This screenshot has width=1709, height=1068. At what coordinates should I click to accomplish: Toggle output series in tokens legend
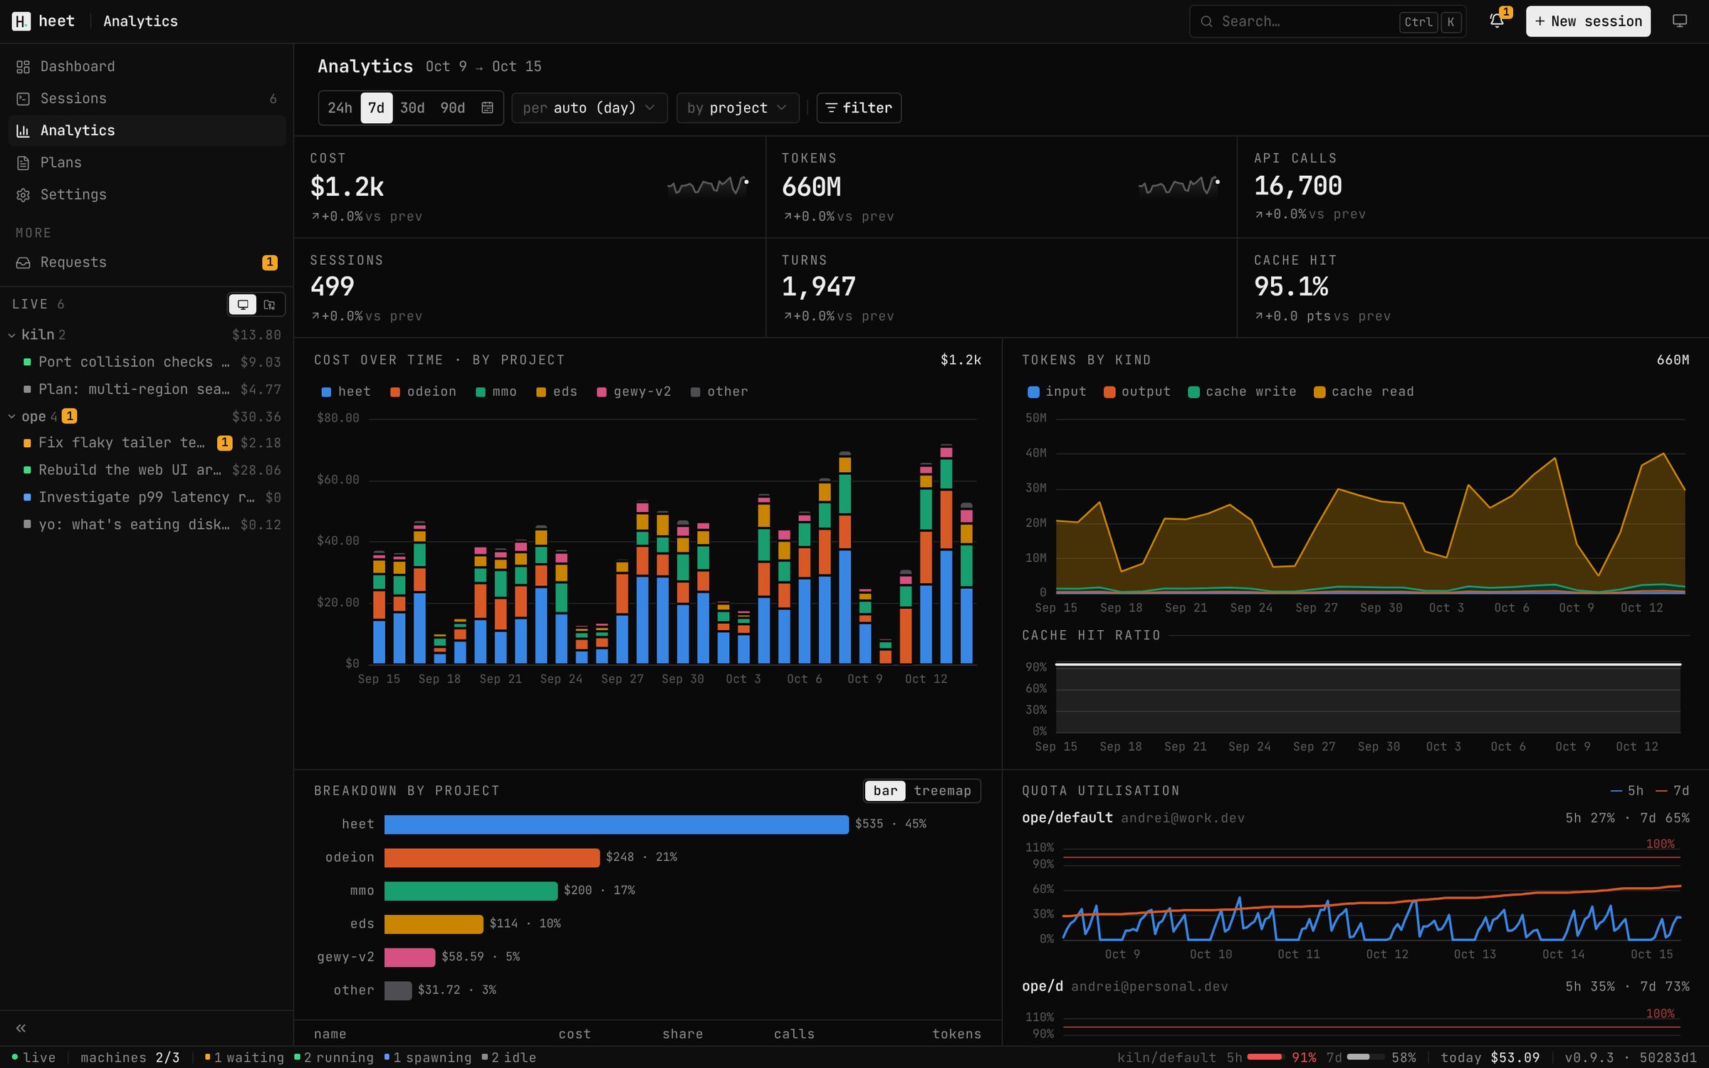click(1136, 392)
